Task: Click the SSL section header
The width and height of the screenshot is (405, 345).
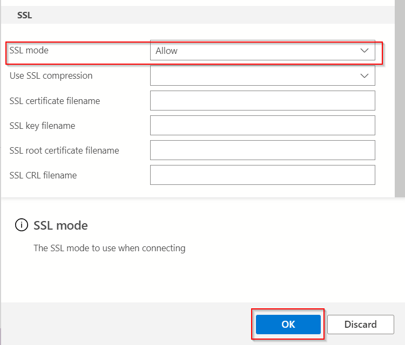Action: coord(25,16)
